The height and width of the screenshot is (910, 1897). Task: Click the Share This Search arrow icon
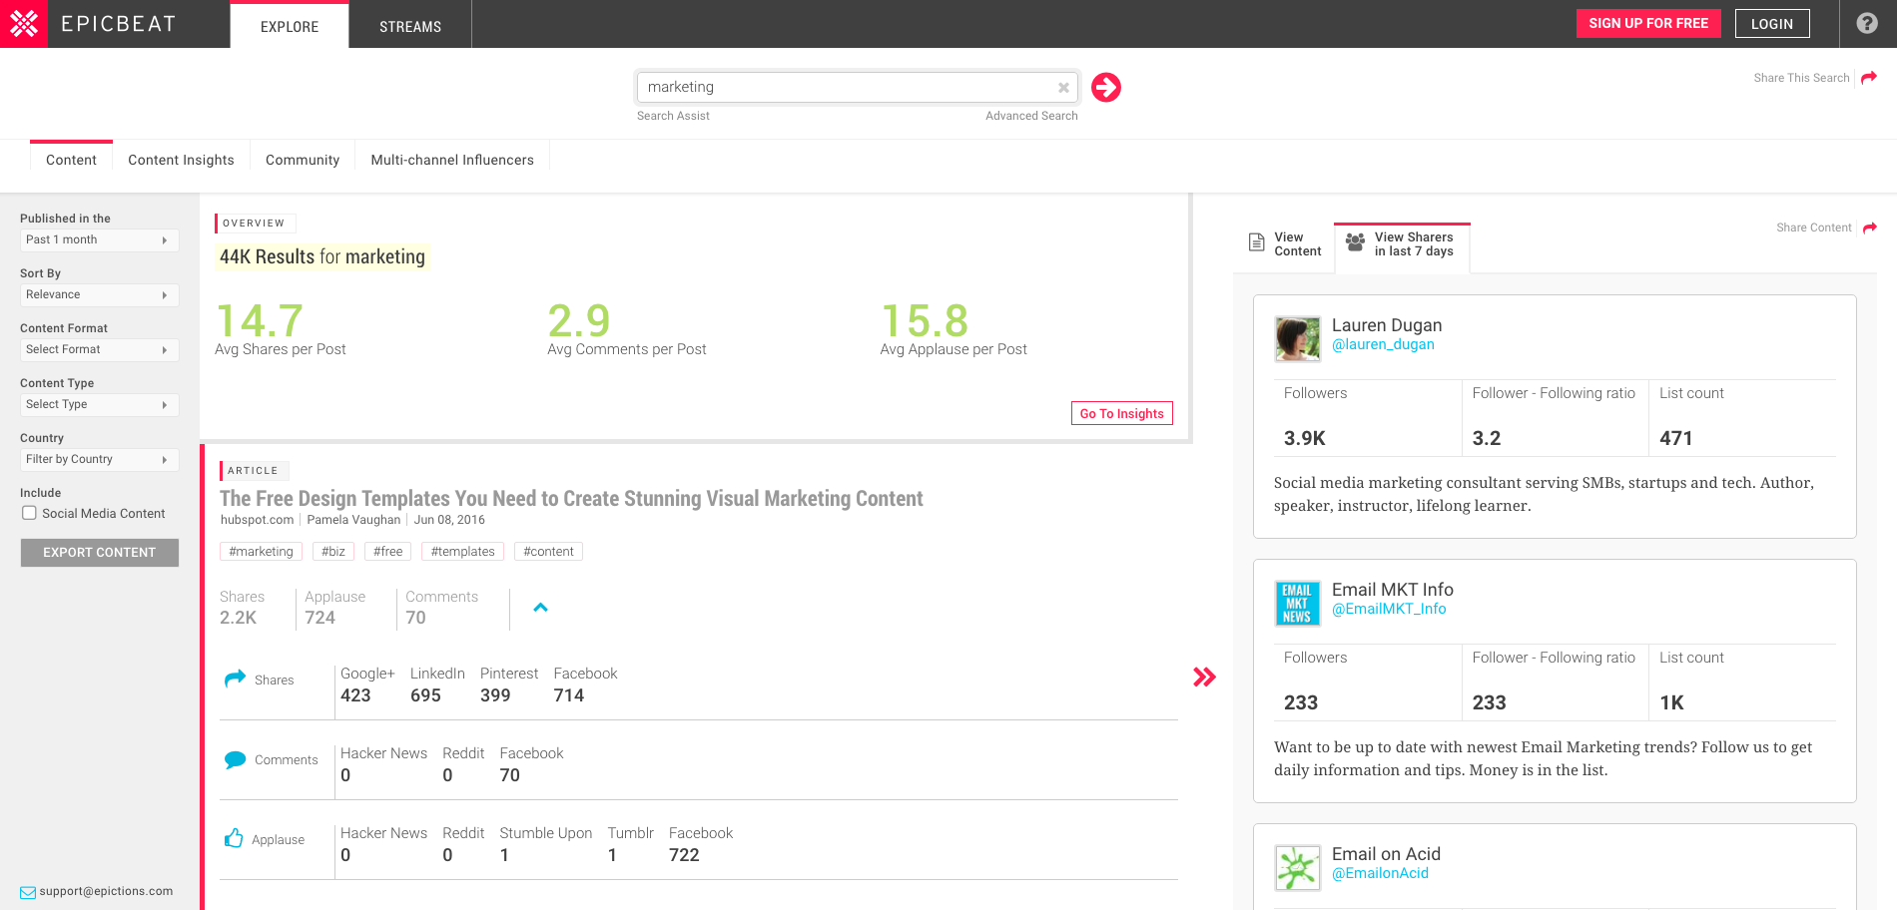(1869, 77)
